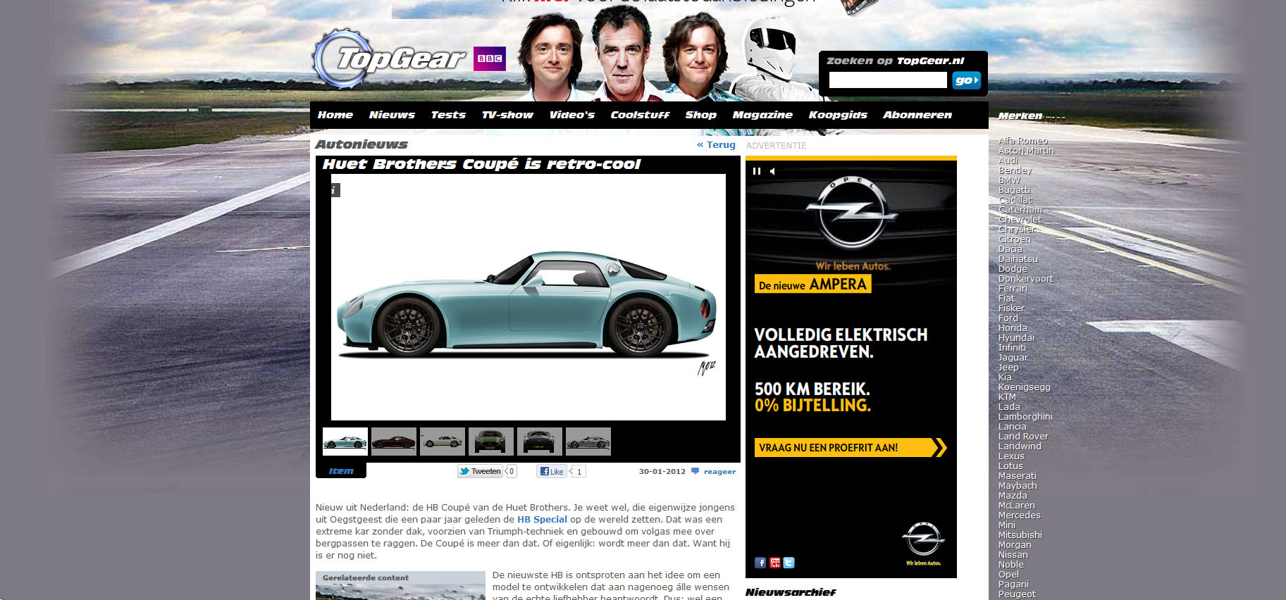Focus the TopGear.nl search field
Viewport: 1286px width, 600px height.
pyautogui.click(x=888, y=80)
